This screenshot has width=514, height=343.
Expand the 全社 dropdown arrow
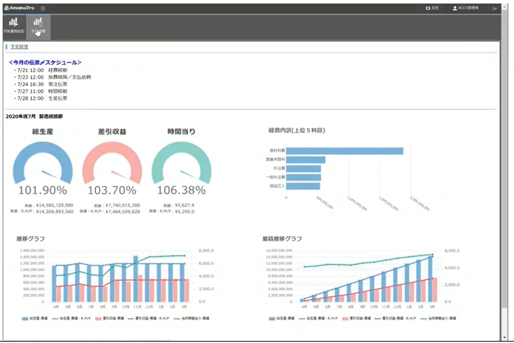[442, 8]
